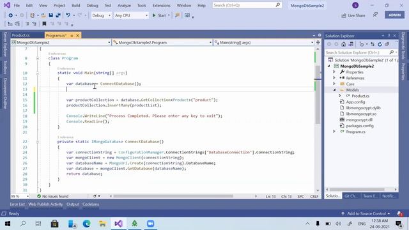Screen dimensions: 409x230
Task: Open Microsoft Edge from the taskbar
Action: (x=87, y=224)
